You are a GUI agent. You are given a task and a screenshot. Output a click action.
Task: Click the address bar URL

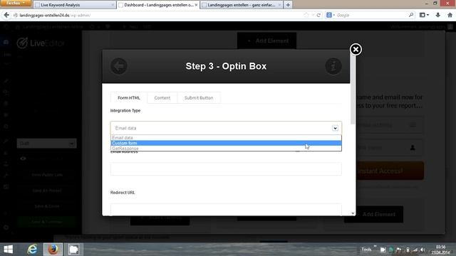point(55,15)
